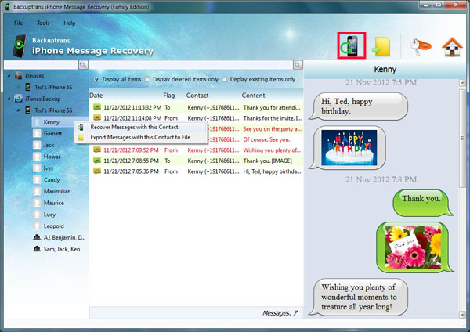Click the message search input field
Viewport: 470px width, 332px height.
coord(191,64)
